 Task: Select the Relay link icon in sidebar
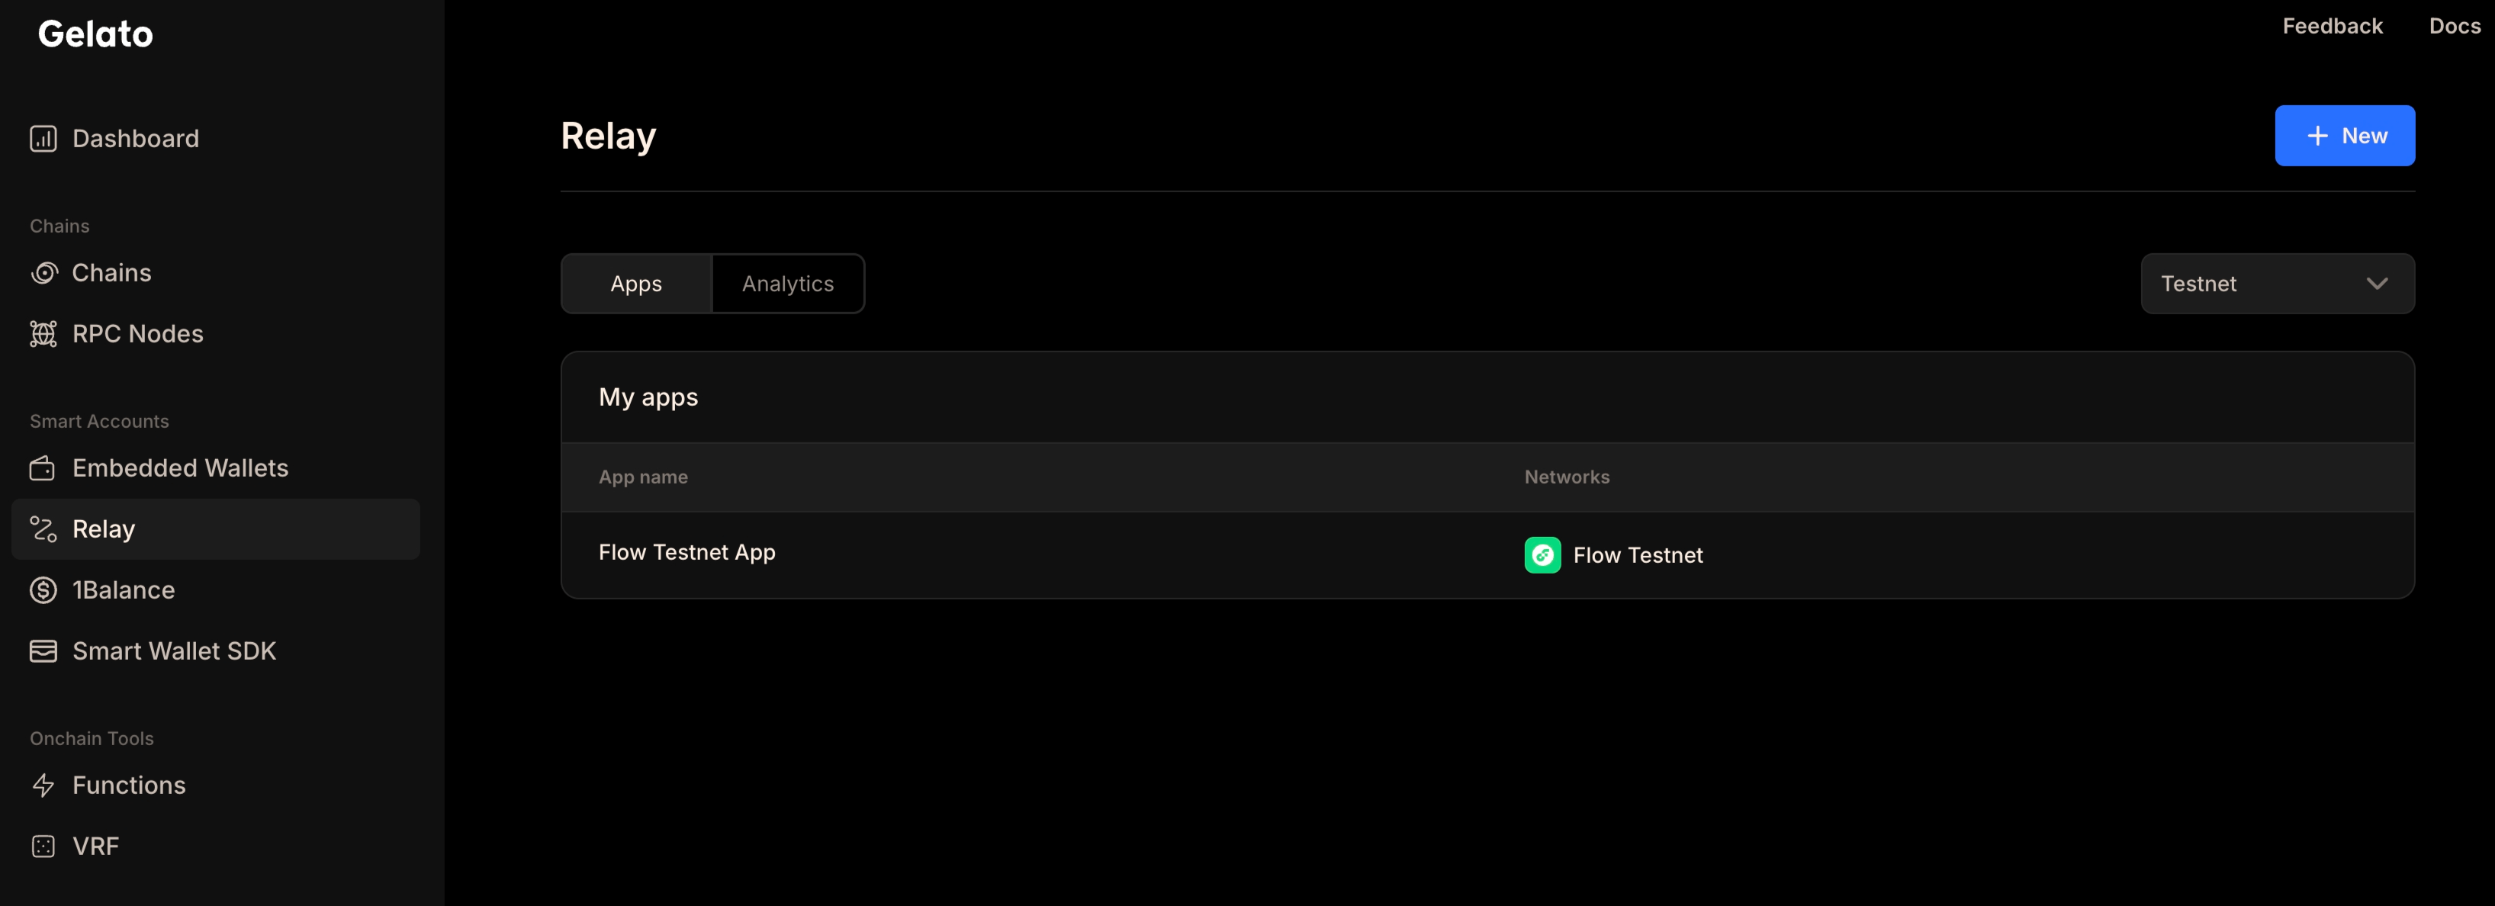point(43,528)
